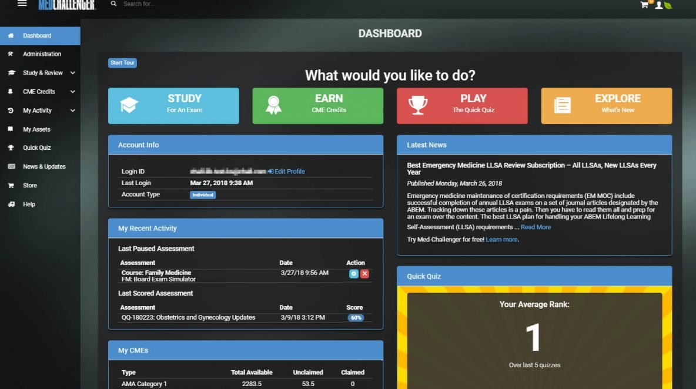Screen dimensions: 696x389
Task: Open the shopping cart icon
Action: tap(644, 5)
